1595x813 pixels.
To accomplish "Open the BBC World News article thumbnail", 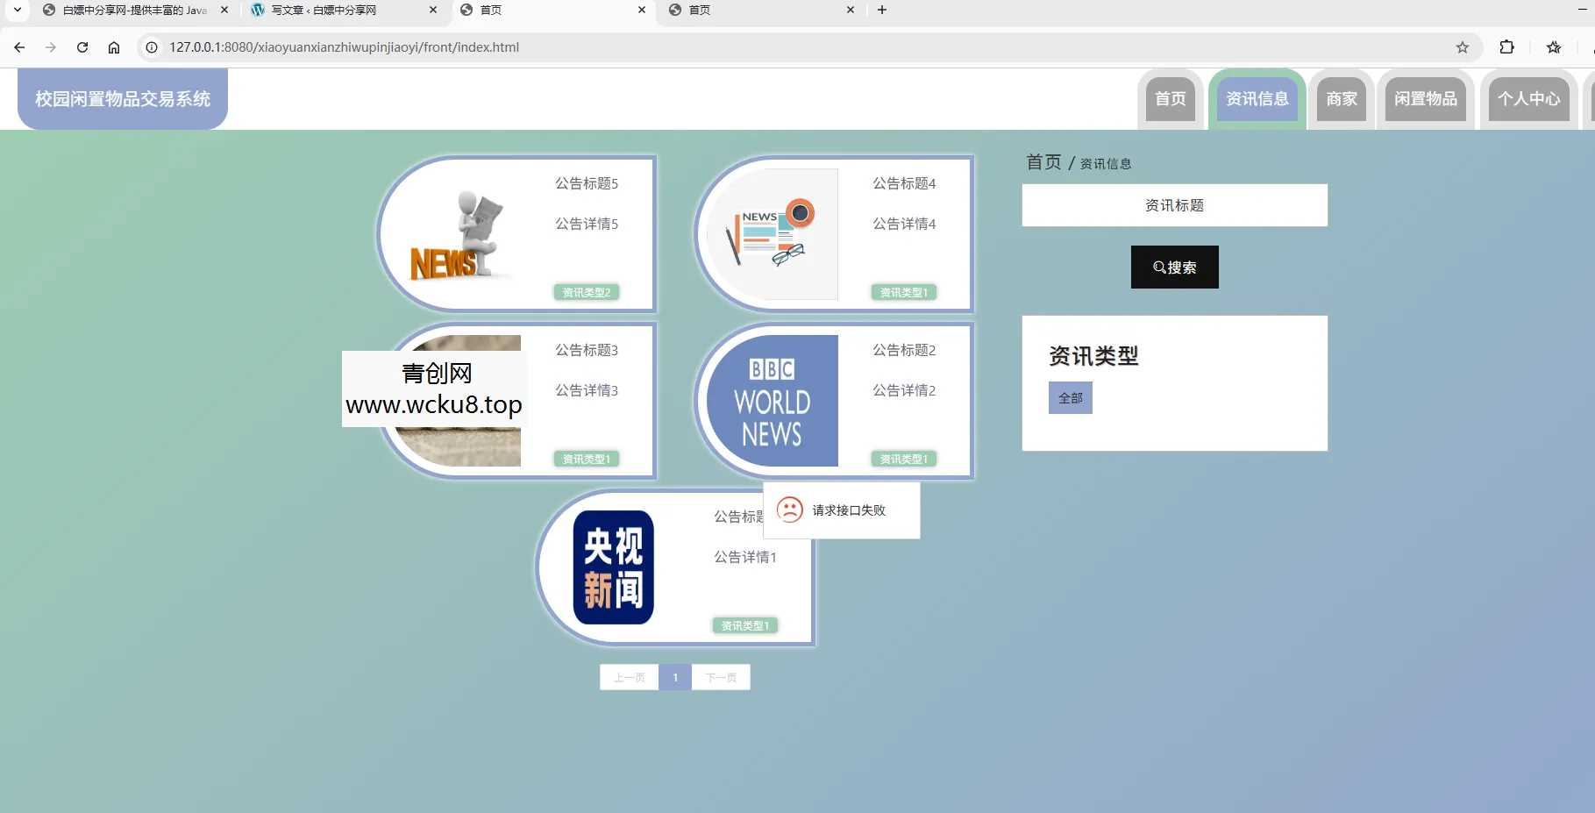I will tap(767, 401).
